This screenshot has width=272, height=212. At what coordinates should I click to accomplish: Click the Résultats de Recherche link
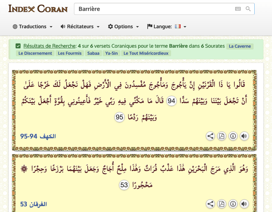pos(50,46)
